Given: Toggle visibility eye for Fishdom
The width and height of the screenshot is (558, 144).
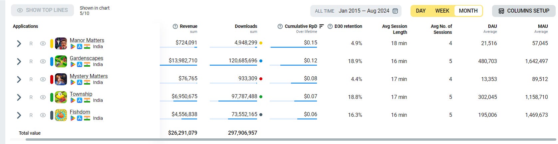Looking at the screenshot, I should (x=43, y=115).
